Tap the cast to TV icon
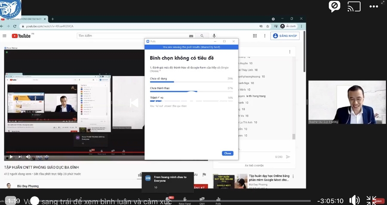Image resolution: width=387 pixels, height=205 pixels. pyautogui.click(x=354, y=6)
